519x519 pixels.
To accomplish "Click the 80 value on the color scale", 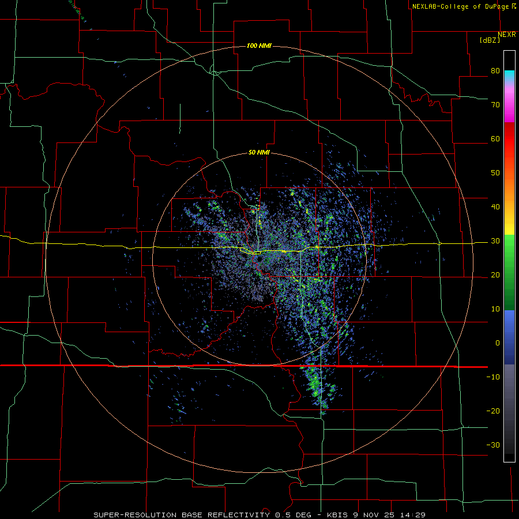I will coord(495,70).
